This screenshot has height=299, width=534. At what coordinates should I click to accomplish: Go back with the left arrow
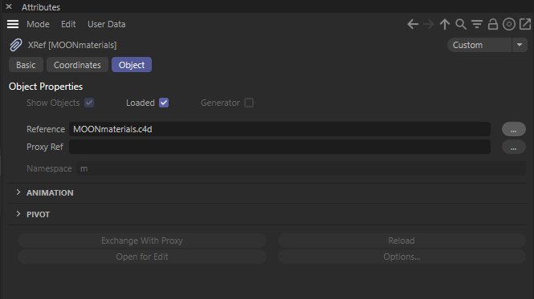413,24
